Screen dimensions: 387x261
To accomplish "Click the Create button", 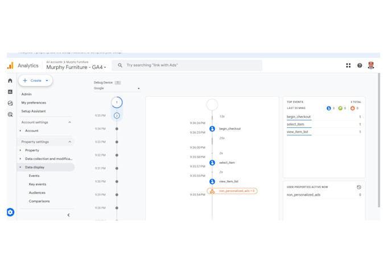I will point(35,81).
